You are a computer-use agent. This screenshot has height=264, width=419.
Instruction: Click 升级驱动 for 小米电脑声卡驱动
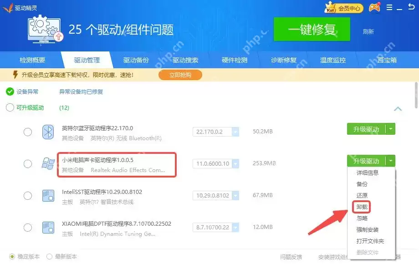[x=366, y=161]
